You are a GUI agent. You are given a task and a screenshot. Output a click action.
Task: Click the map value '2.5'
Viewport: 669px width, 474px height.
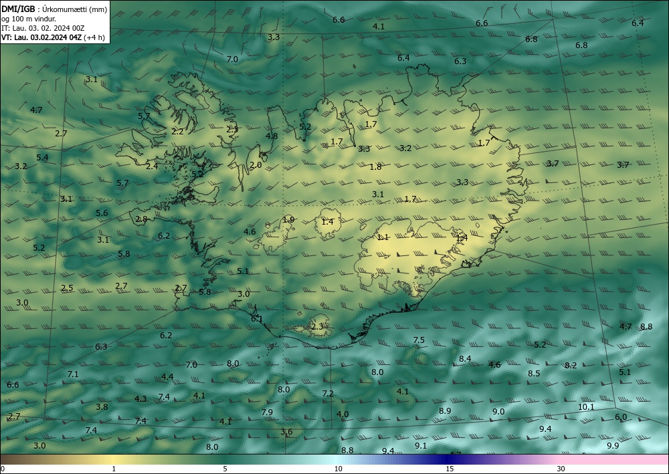[67, 288]
